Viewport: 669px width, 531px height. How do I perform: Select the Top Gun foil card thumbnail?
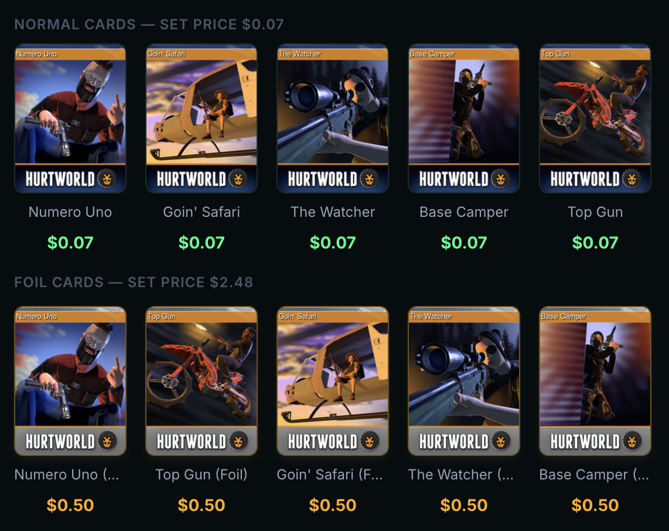202,381
